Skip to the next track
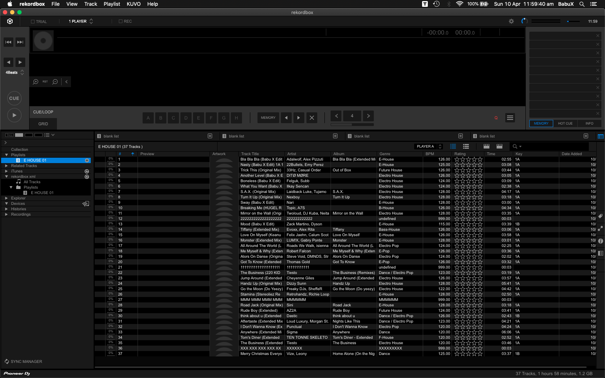 [x=20, y=42]
